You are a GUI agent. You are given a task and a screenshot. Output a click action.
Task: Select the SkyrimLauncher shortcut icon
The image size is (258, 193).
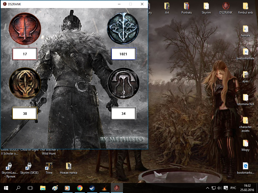[10, 170]
